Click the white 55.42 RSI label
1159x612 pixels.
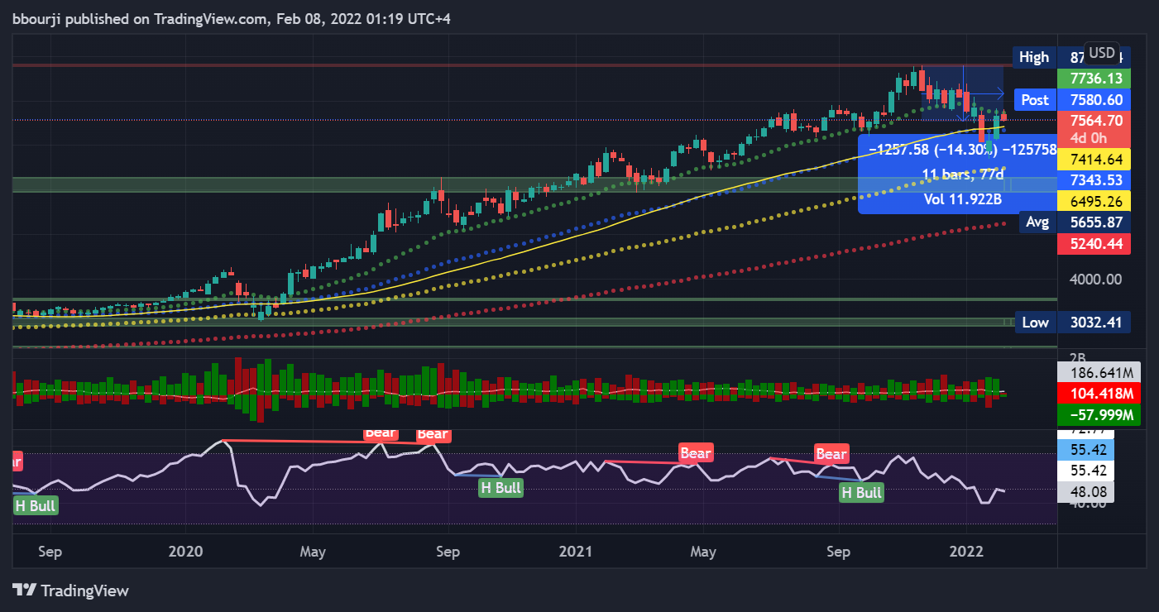click(x=1086, y=471)
